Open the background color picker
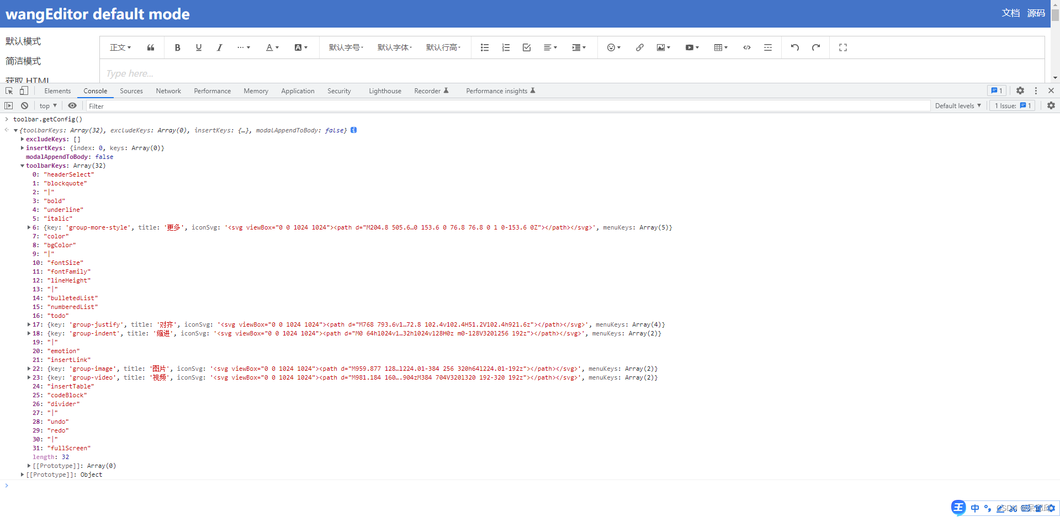The width and height of the screenshot is (1060, 517). click(x=301, y=47)
